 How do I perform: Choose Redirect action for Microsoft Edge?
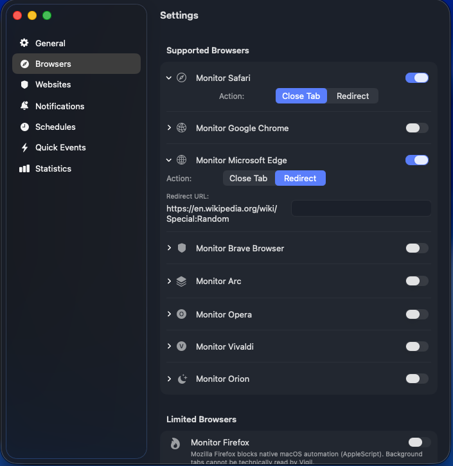[300, 178]
